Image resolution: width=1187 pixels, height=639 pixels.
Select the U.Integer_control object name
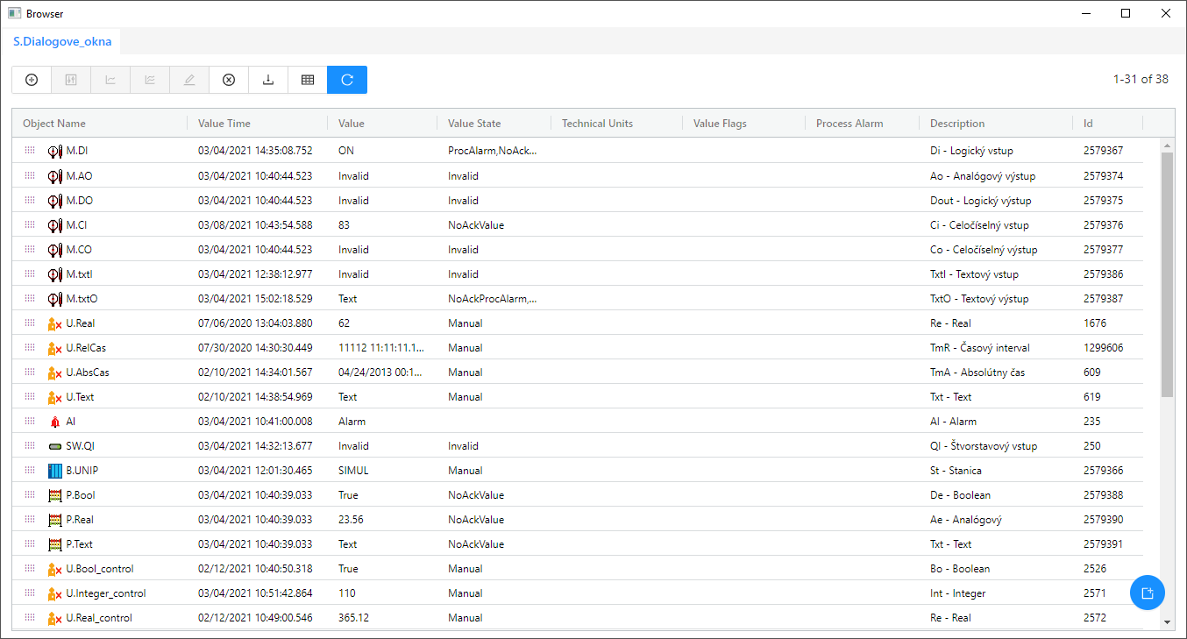coord(106,593)
